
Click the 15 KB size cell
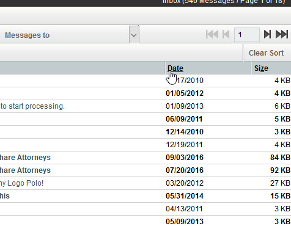280,196
